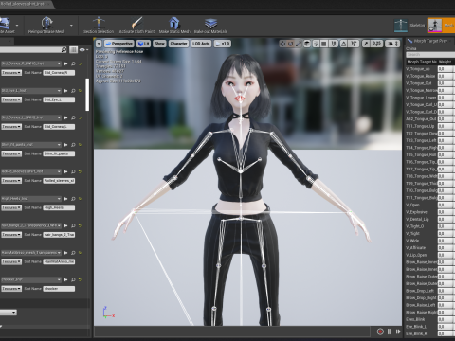Screen dimensions: 455x341
Task: Reset Std_Cornea_R material to default
Action: (80, 63)
